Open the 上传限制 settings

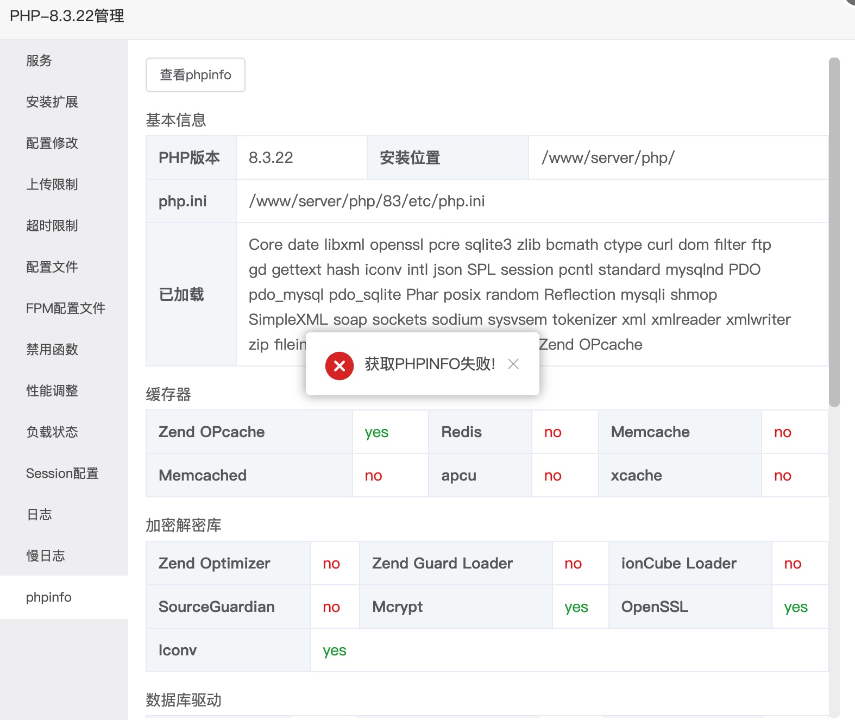tap(52, 184)
